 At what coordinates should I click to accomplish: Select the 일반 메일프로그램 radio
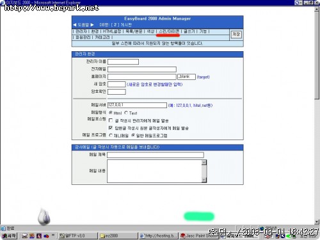coord(133,135)
